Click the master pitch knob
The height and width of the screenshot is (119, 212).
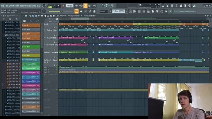pos(44,11)
